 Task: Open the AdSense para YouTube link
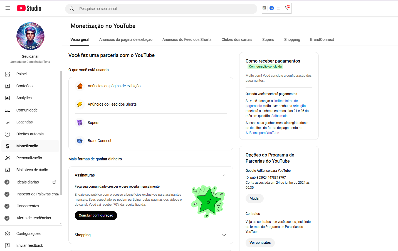262,133
